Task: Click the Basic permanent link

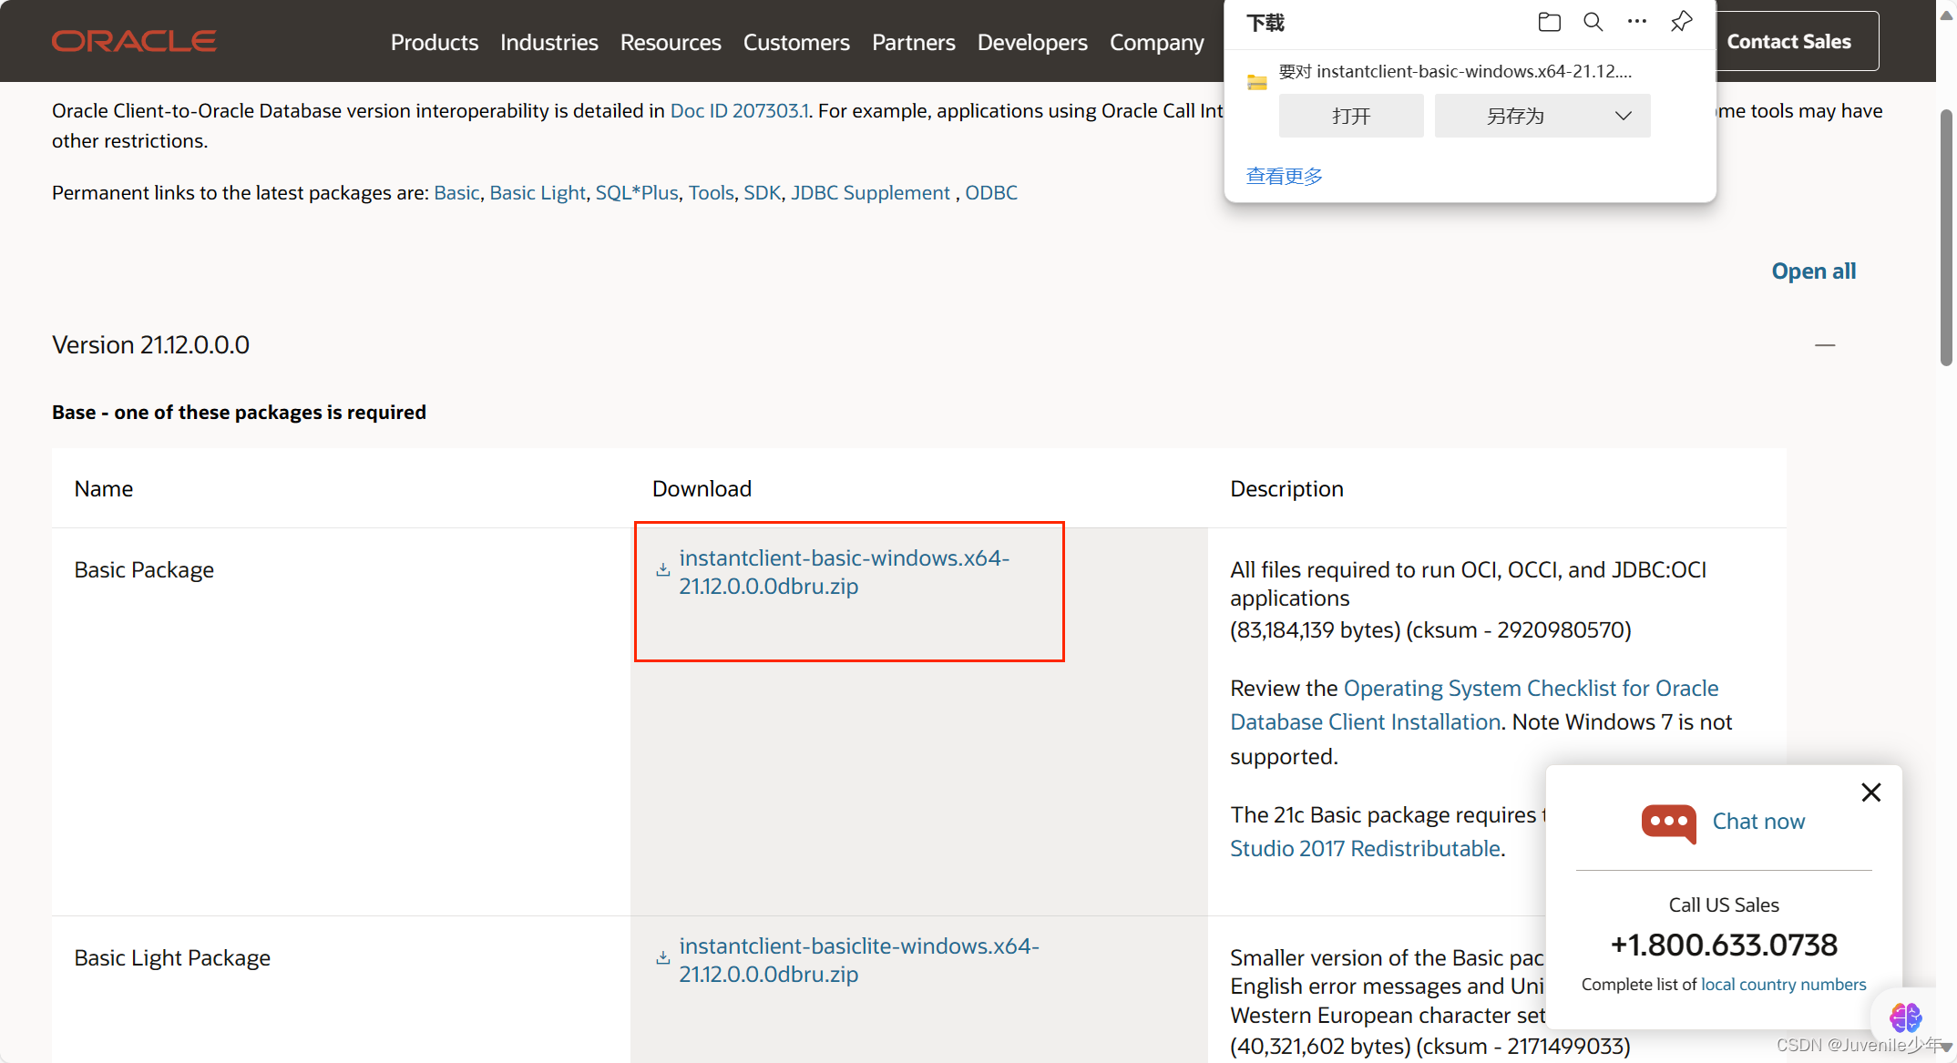Action: pos(456,192)
